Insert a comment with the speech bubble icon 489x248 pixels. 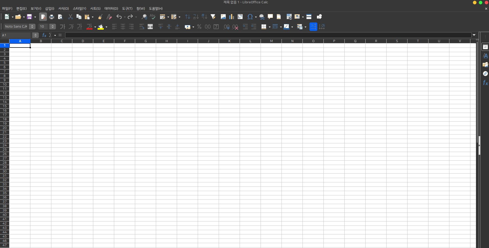click(x=270, y=17)
